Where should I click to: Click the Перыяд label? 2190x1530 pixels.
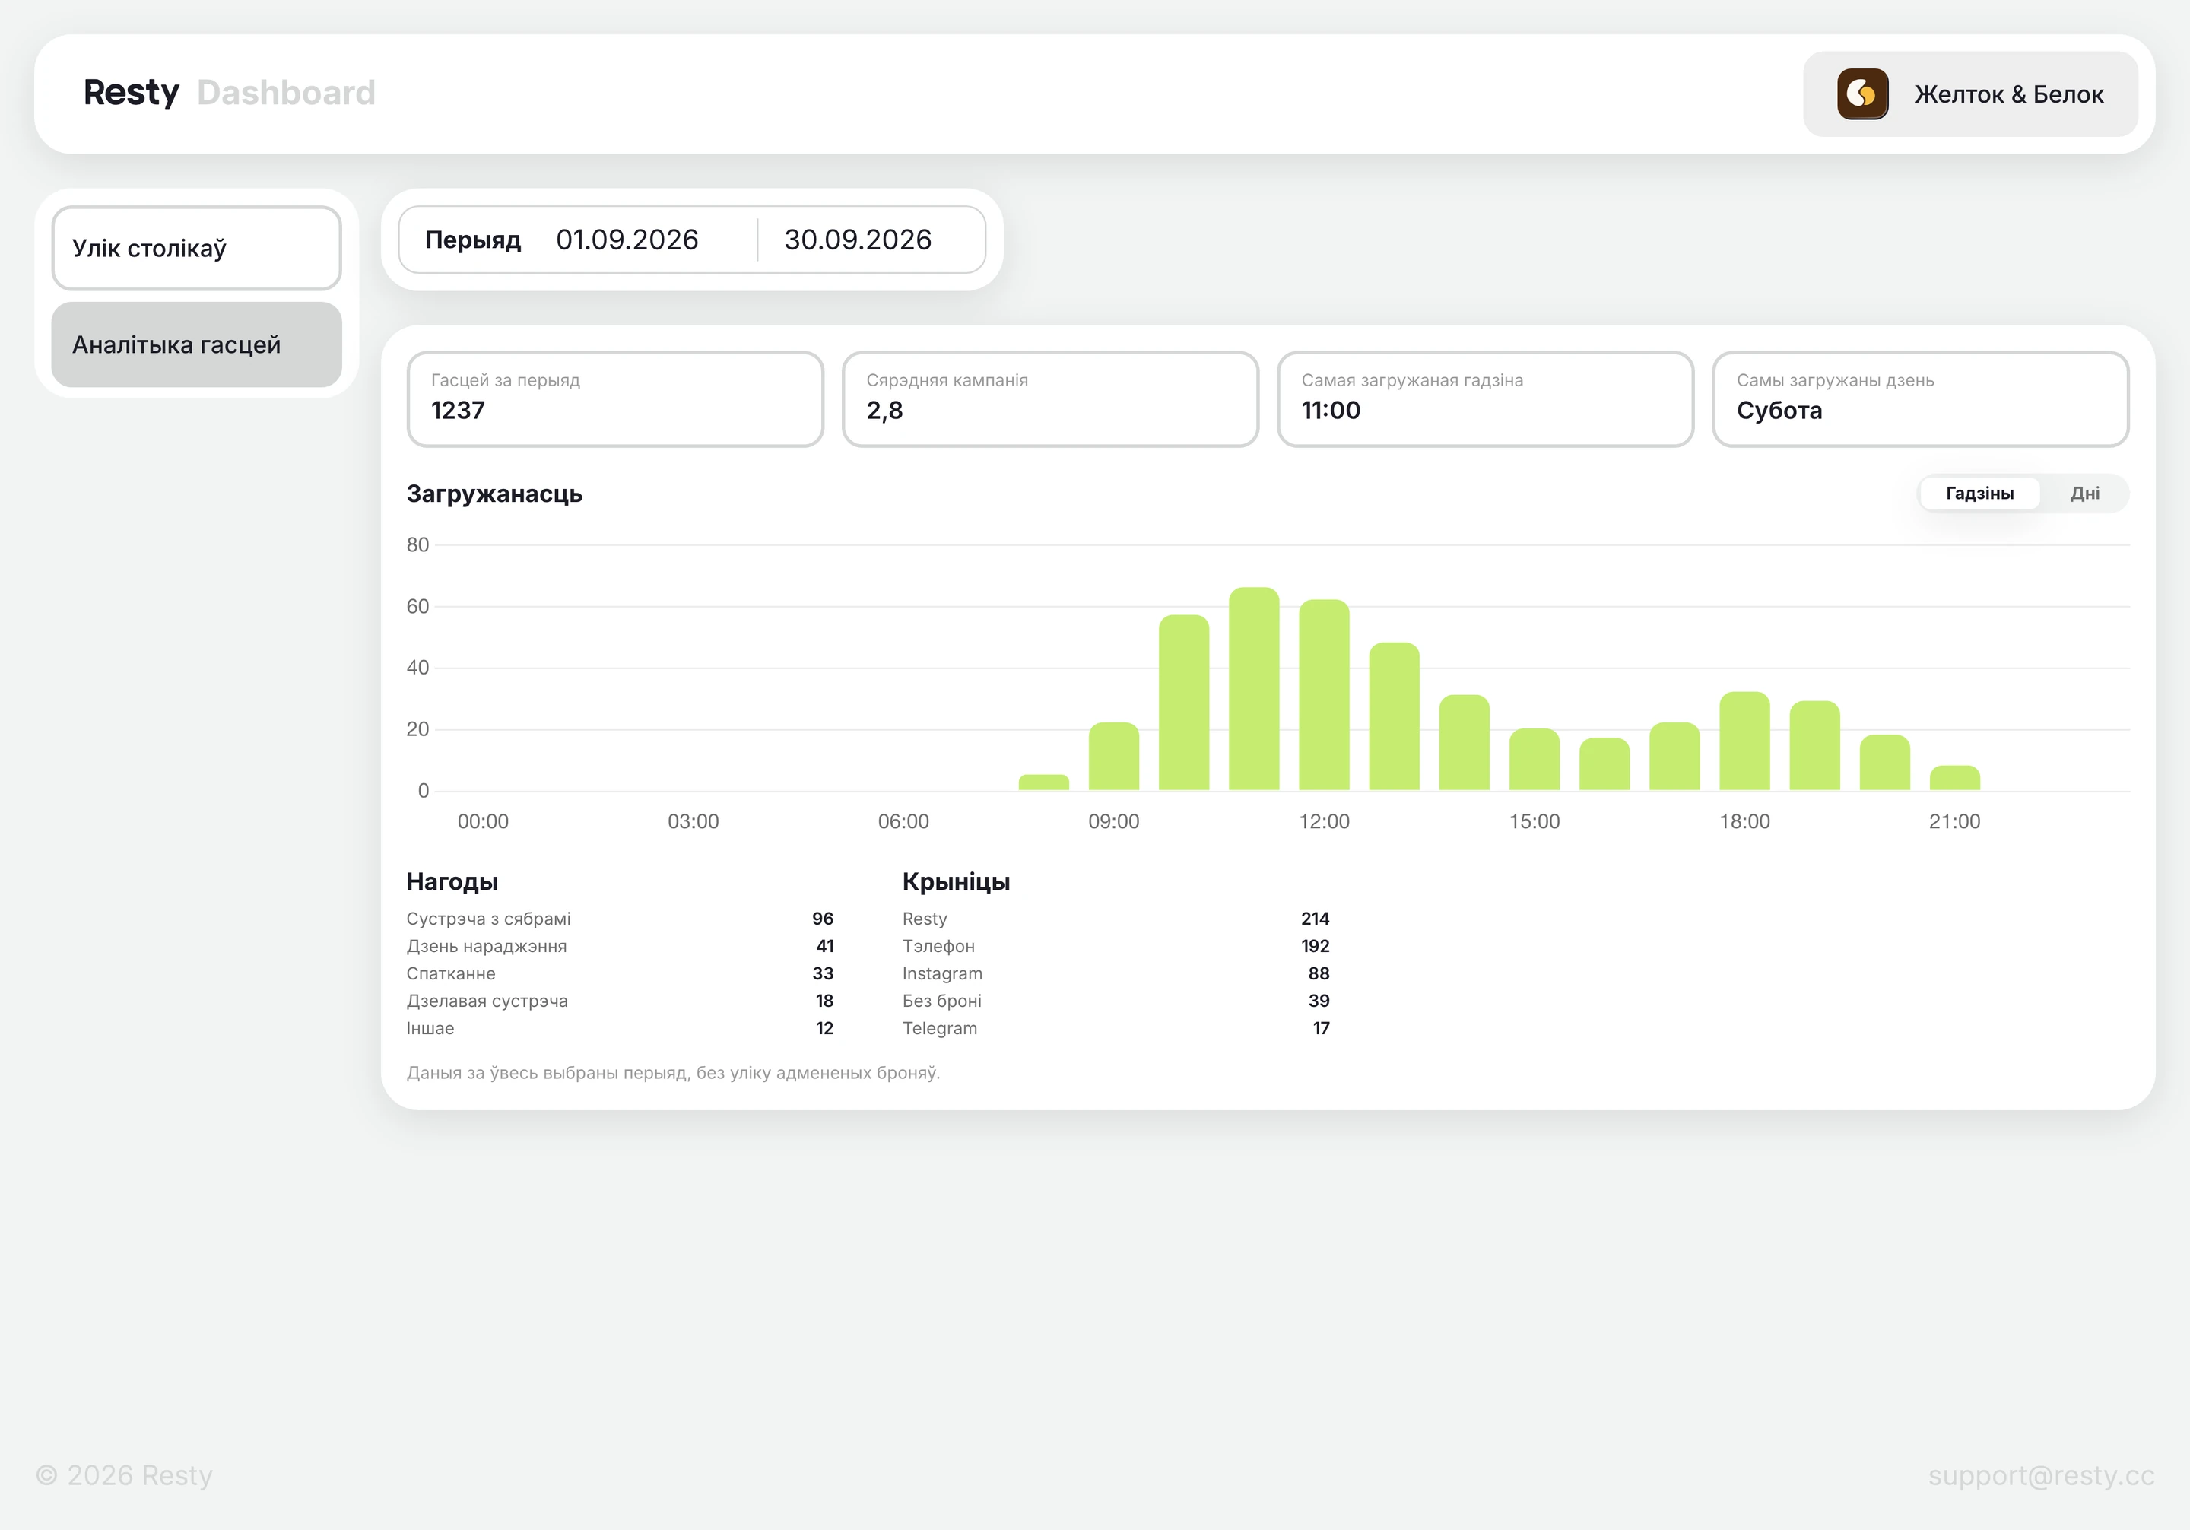pos(473,240)
